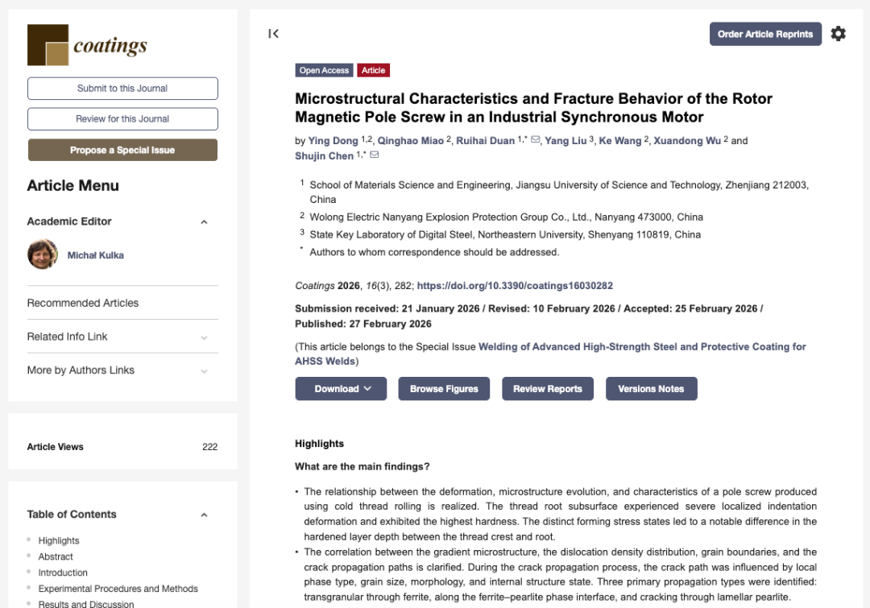Image resolution: width=870 pixels, height=608 pixels.
Task: Open Browse Figures
Action: tap(444, 389)
